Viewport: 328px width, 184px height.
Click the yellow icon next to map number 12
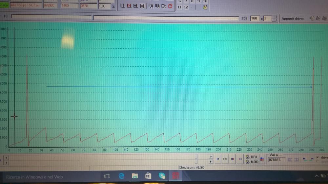click(x=205, y=7)
